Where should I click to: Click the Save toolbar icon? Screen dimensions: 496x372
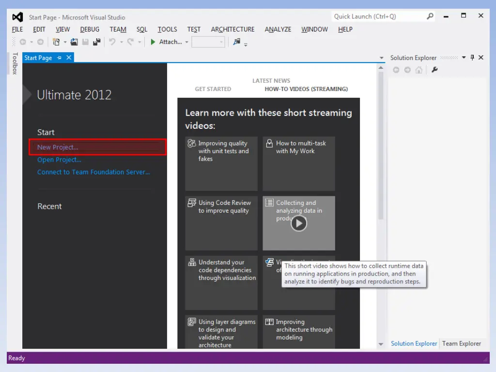click(85, 42)
